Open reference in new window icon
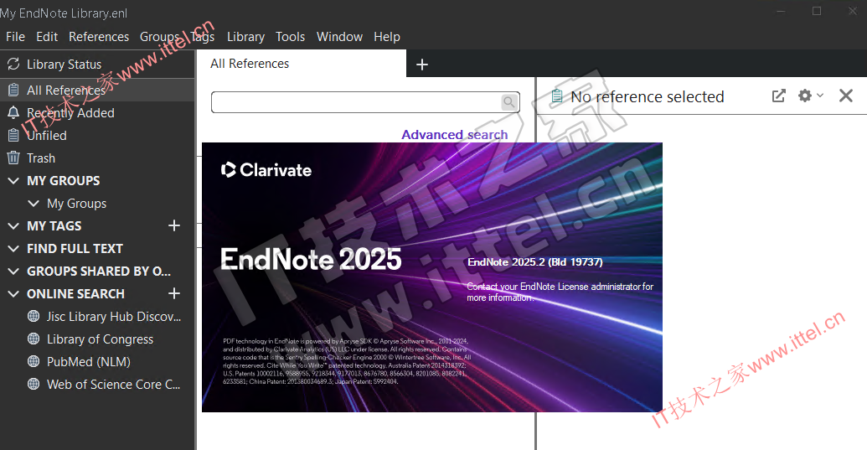This screenshot has width=867, height=450. coord(778,96)
